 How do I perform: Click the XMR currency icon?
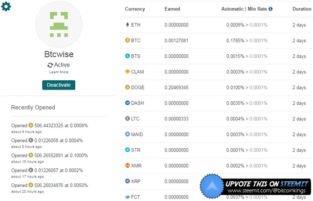[x=127, y=165]
